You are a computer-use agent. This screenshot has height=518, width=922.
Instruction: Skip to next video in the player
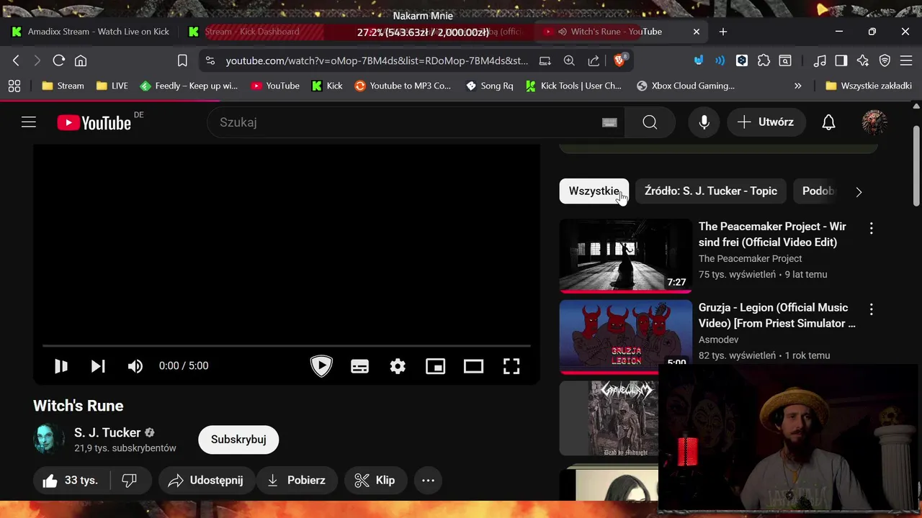(98, 366)
